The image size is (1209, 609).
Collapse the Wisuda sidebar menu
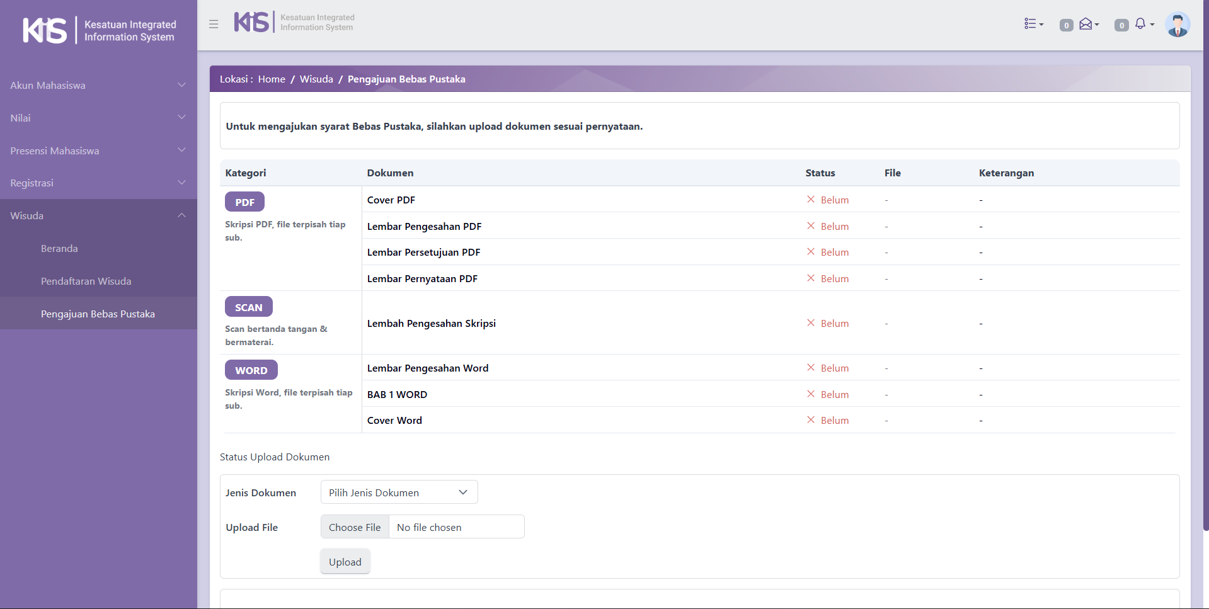tap(98, 215)
